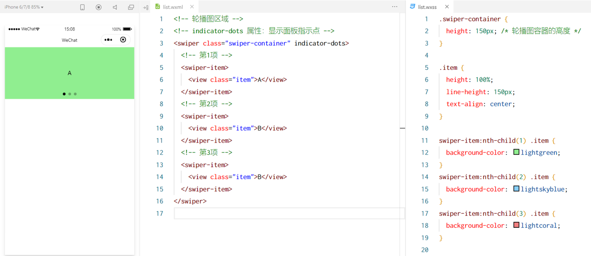Click the circular record icon in simulator toolbar

(x=99, y=7)
